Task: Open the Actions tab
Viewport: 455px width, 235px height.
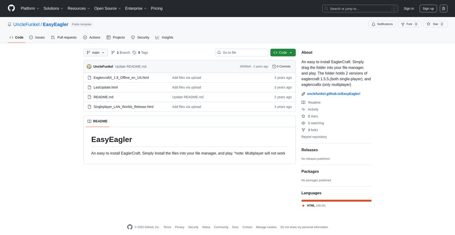Action: (x=92, y=38)
